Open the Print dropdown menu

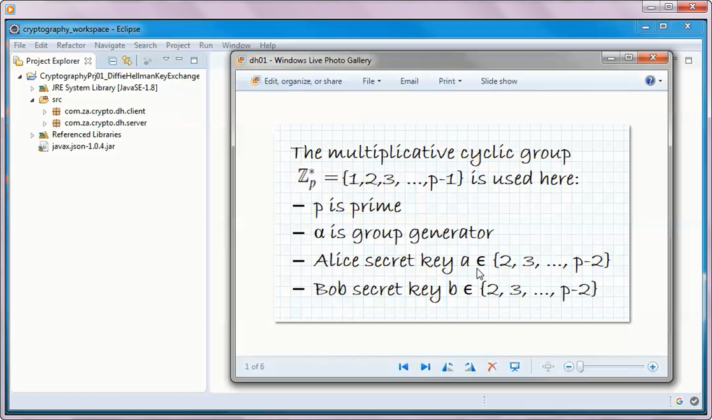point(449,81)
